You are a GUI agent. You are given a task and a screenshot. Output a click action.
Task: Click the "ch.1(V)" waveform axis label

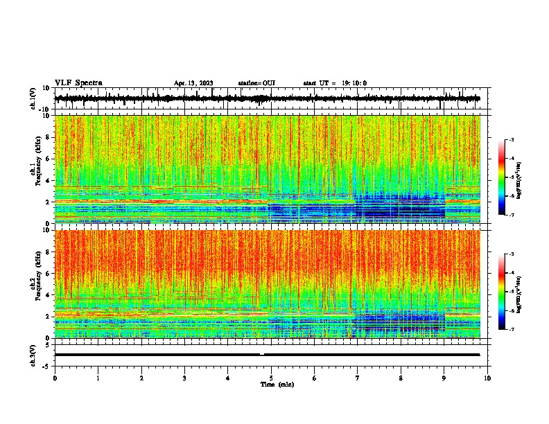pyautogui.click(x=33, y=98)
